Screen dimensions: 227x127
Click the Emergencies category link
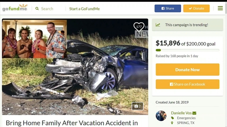click(x=186, y=118)
